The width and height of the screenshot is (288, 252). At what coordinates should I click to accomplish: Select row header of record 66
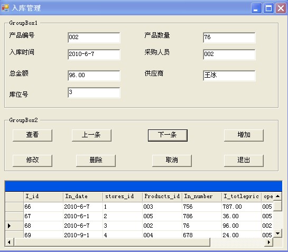click(14, 207)
